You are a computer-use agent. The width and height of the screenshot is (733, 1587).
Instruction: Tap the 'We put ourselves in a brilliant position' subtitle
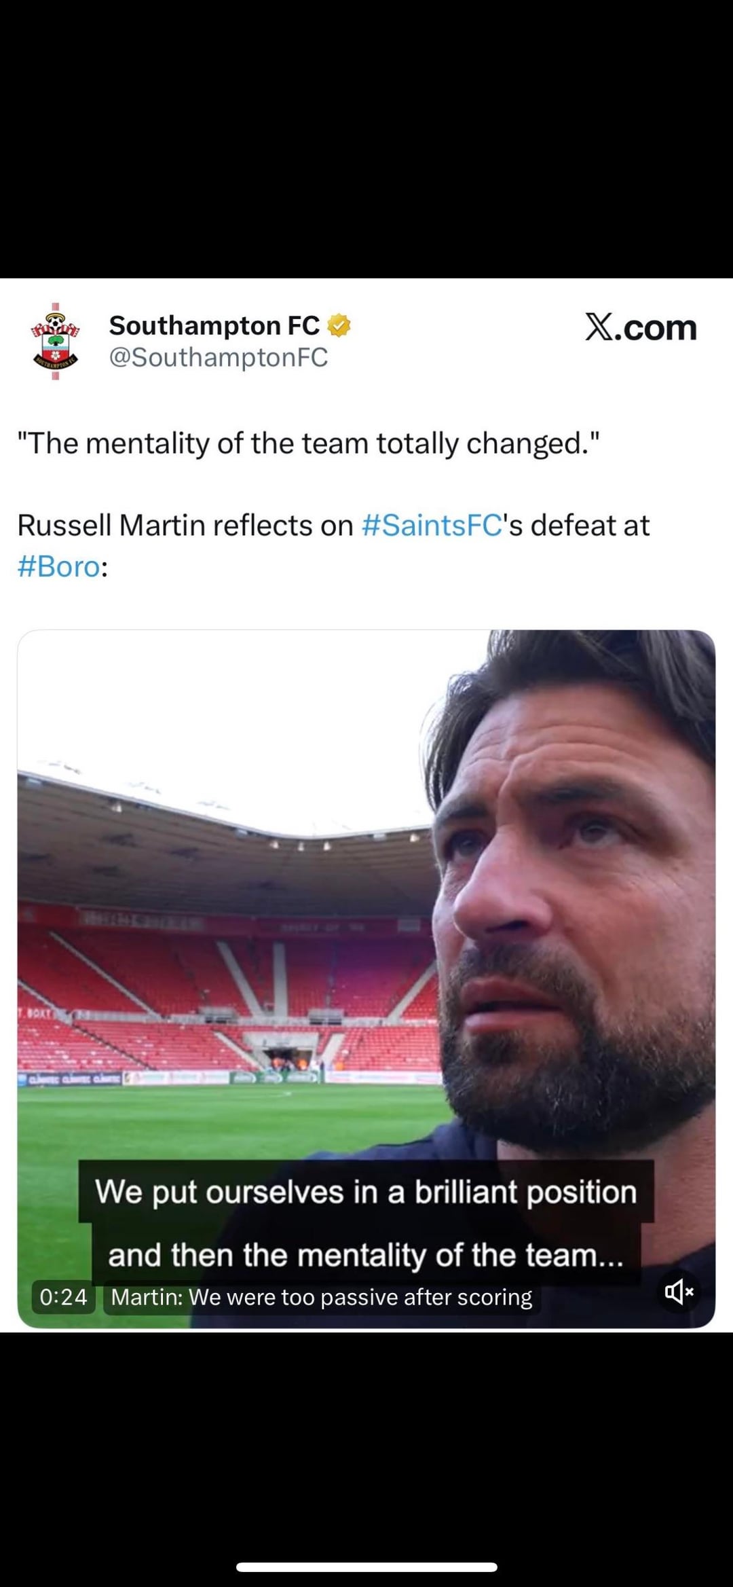(366, 1192)
